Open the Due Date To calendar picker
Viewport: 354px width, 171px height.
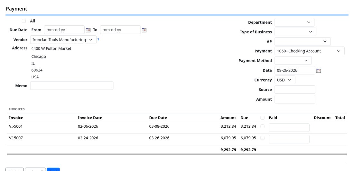pos(144,30)
